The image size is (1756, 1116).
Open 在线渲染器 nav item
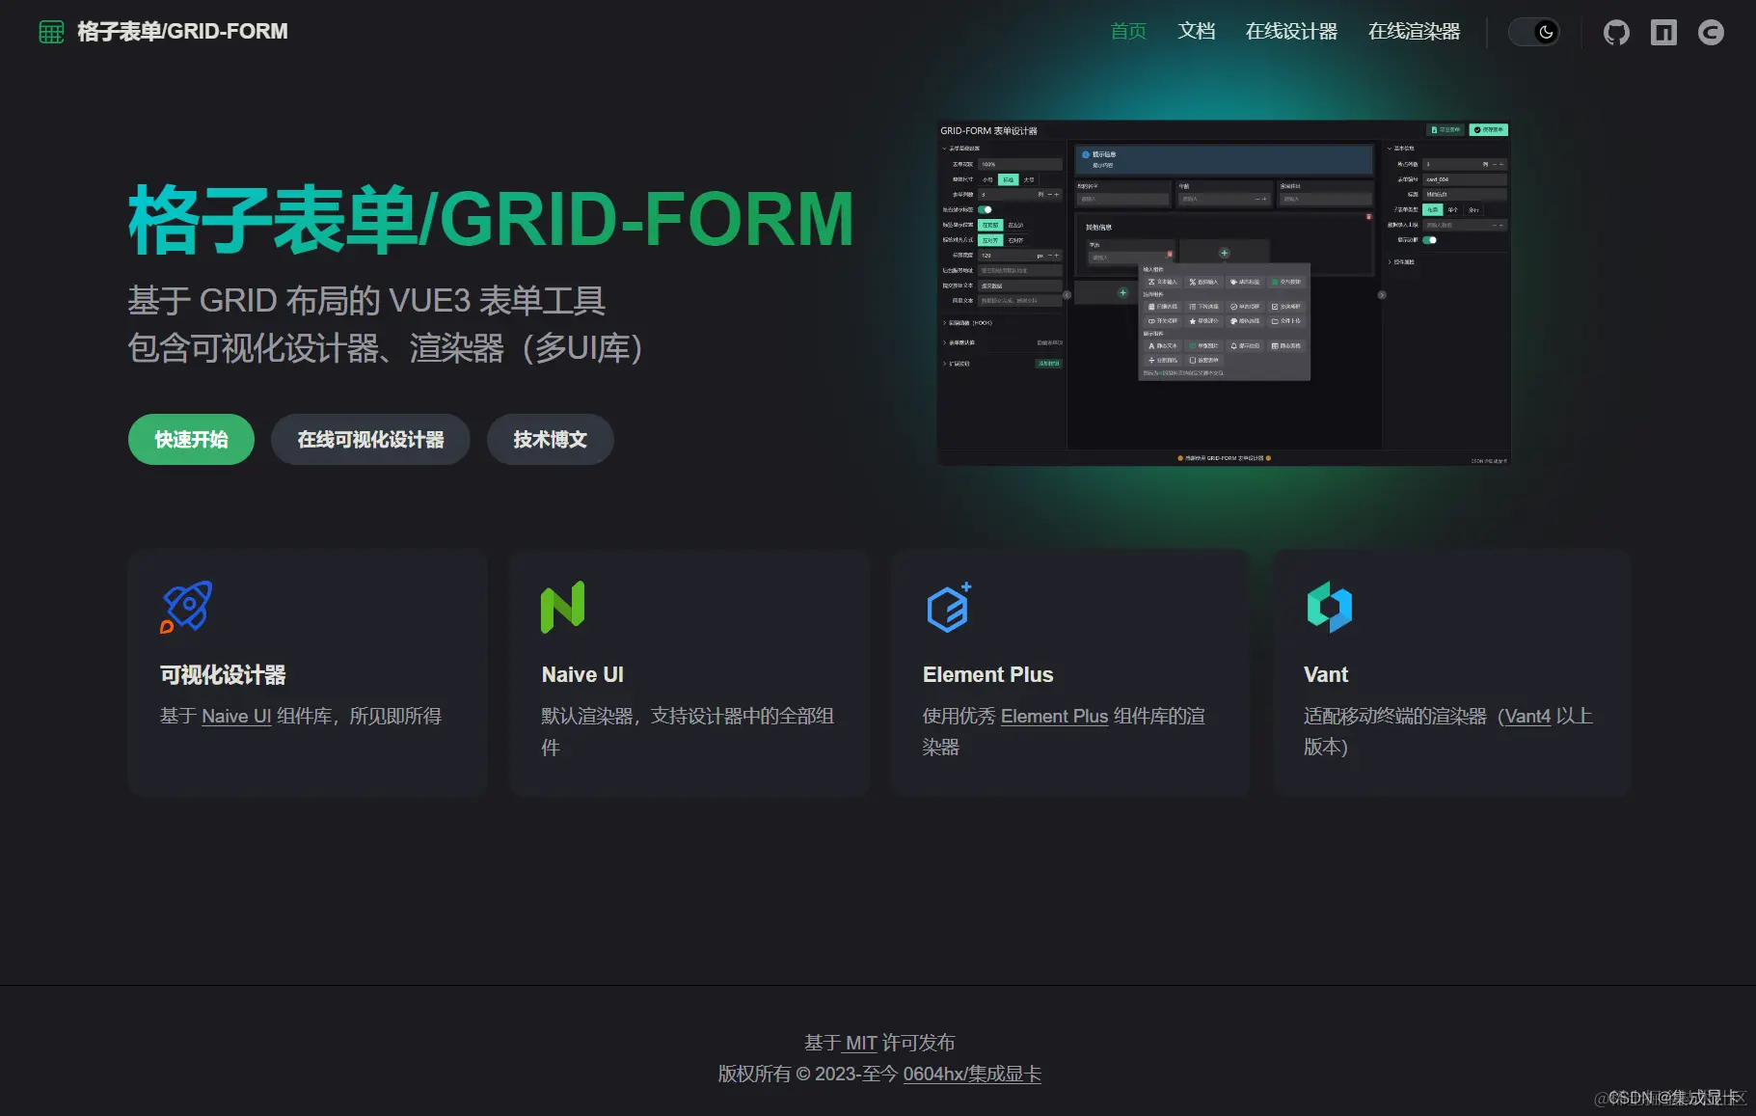(1414, 32)
